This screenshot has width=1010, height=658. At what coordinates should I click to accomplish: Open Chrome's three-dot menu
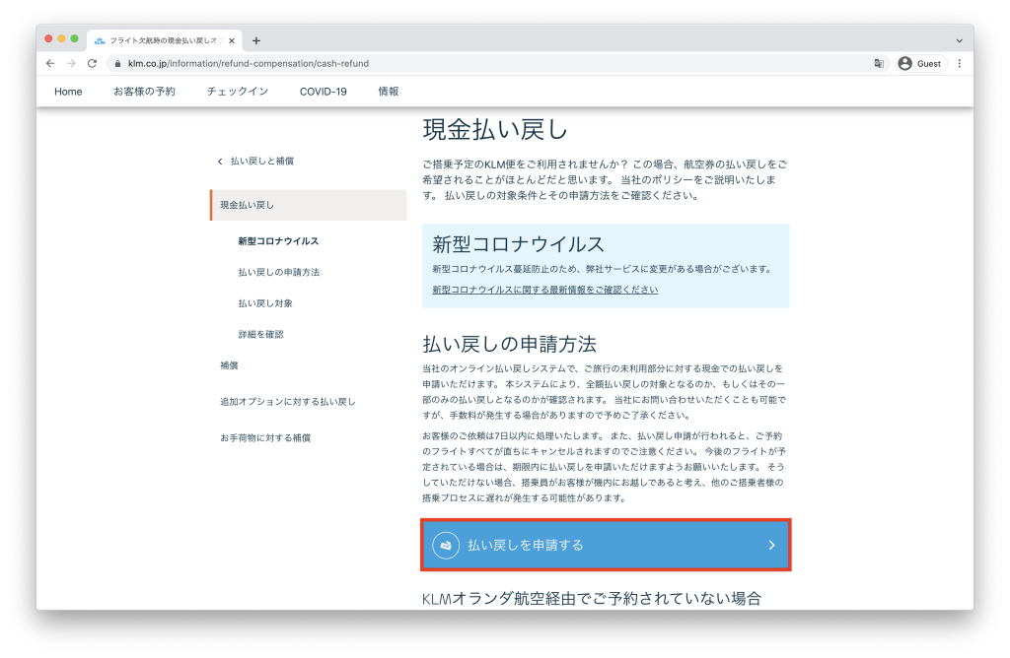click(x=959, y=63)
